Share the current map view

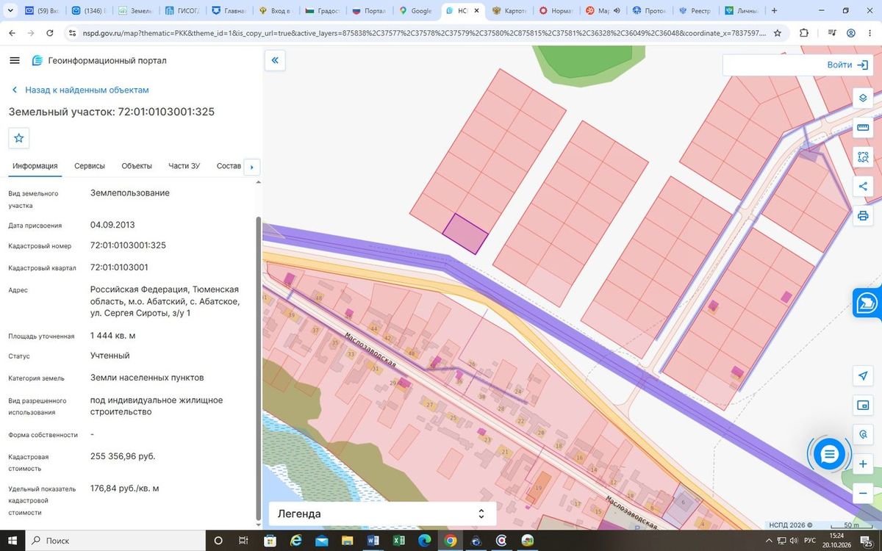863,186
